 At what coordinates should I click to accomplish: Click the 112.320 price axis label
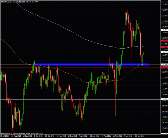pyautogui.click(x=165, y=83)
